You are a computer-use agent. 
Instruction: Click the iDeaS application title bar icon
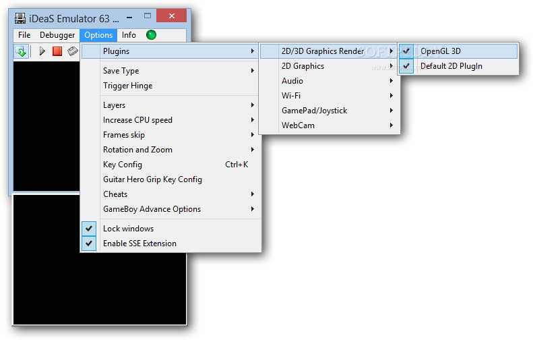coord(20,18)
